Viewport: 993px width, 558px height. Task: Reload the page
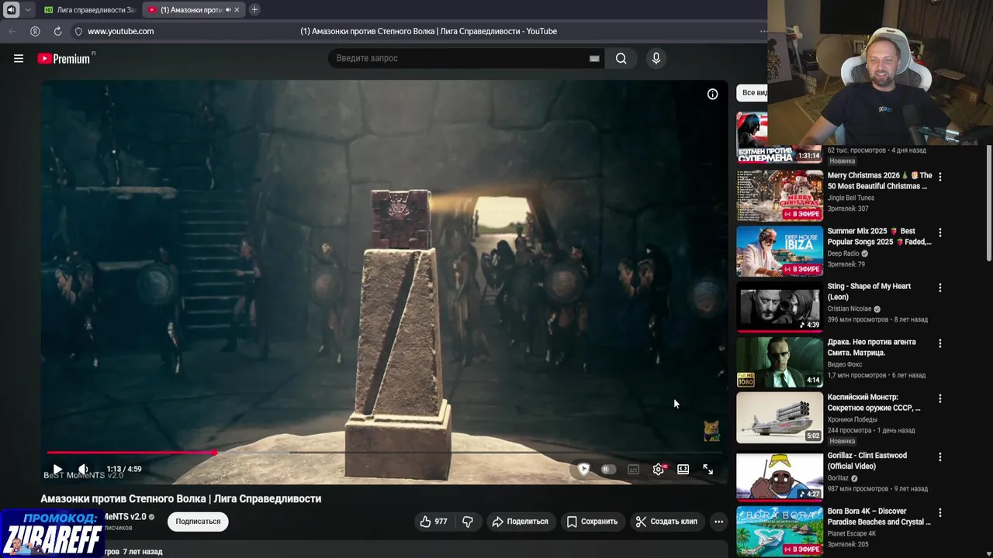point(57,31)
